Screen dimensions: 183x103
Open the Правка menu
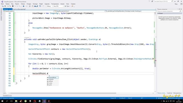[7, 4]
